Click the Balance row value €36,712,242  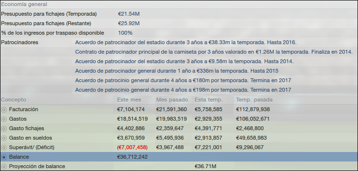(132, 157)
